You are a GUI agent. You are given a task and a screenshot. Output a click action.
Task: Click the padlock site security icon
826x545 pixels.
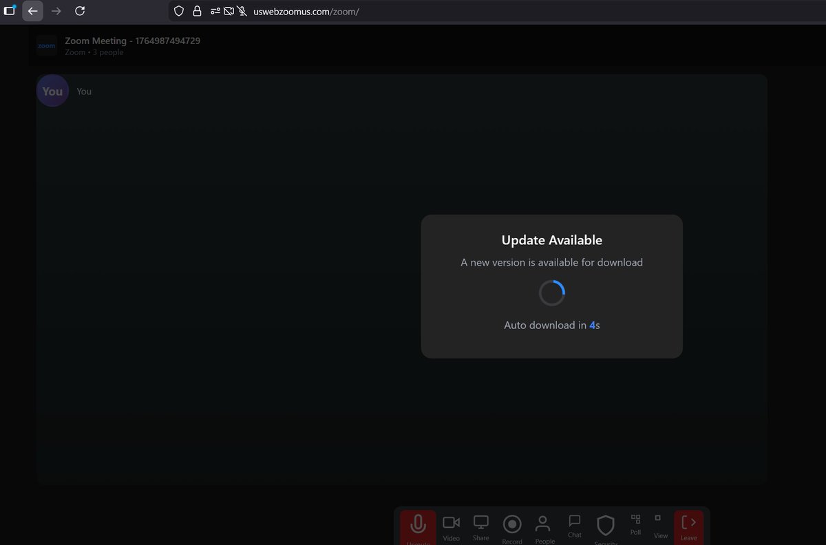click(x=198, y=11)
